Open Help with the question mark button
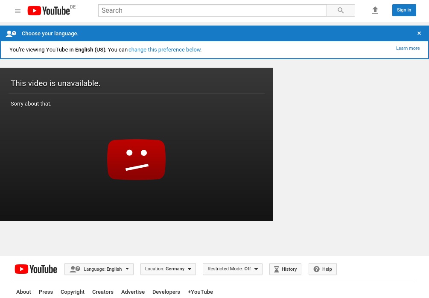429x298 pixels. coord(322,269)
